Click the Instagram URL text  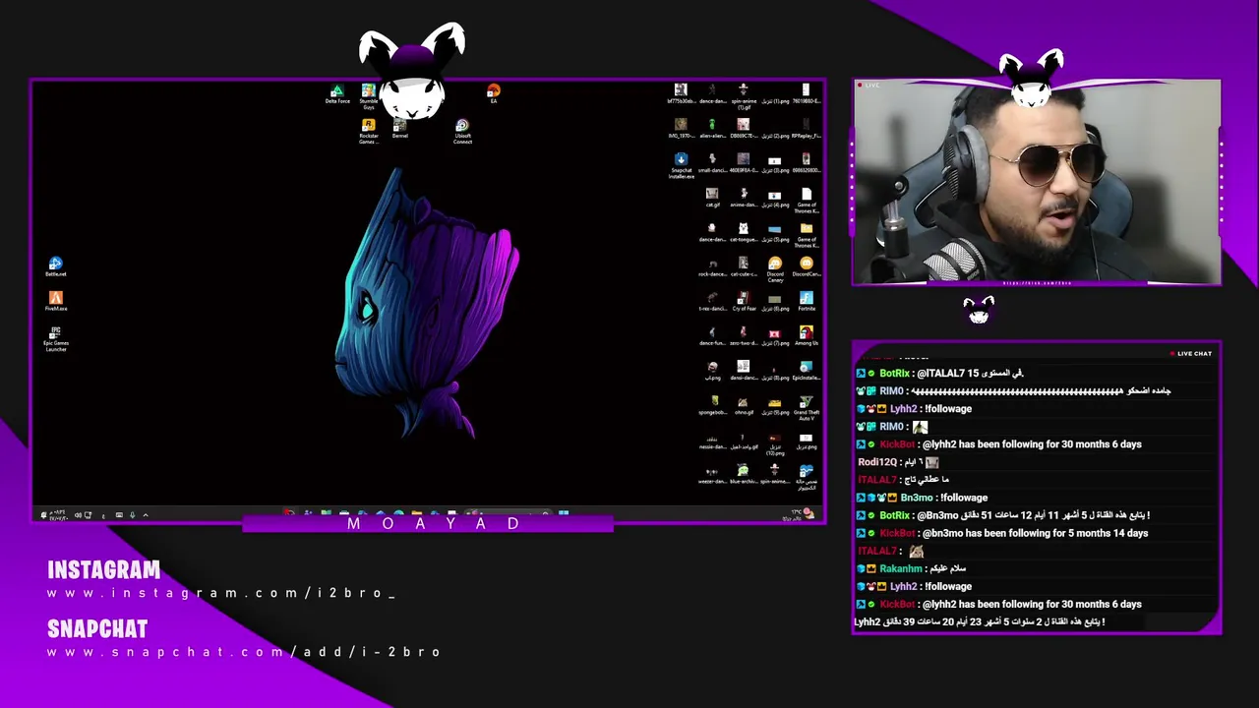[221, 593]
